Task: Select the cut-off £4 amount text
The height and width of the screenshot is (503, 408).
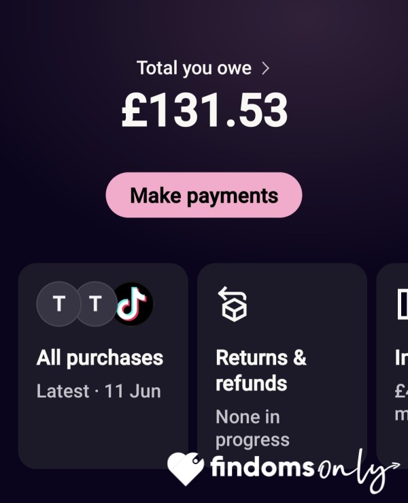Action: point(401,391)
